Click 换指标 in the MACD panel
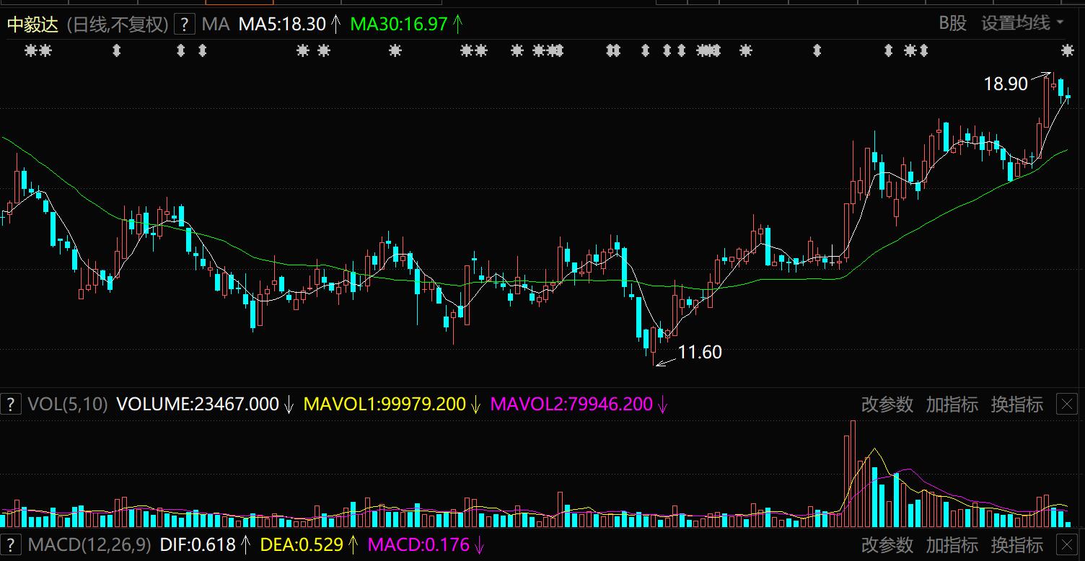This screenshot has height=561, width=1085. (1017, 544)
